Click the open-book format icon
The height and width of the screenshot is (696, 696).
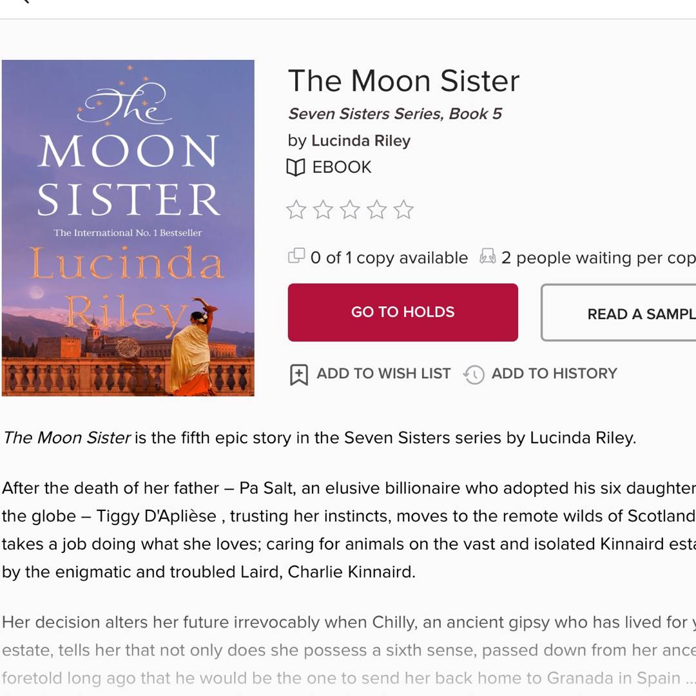pos(296,168)
